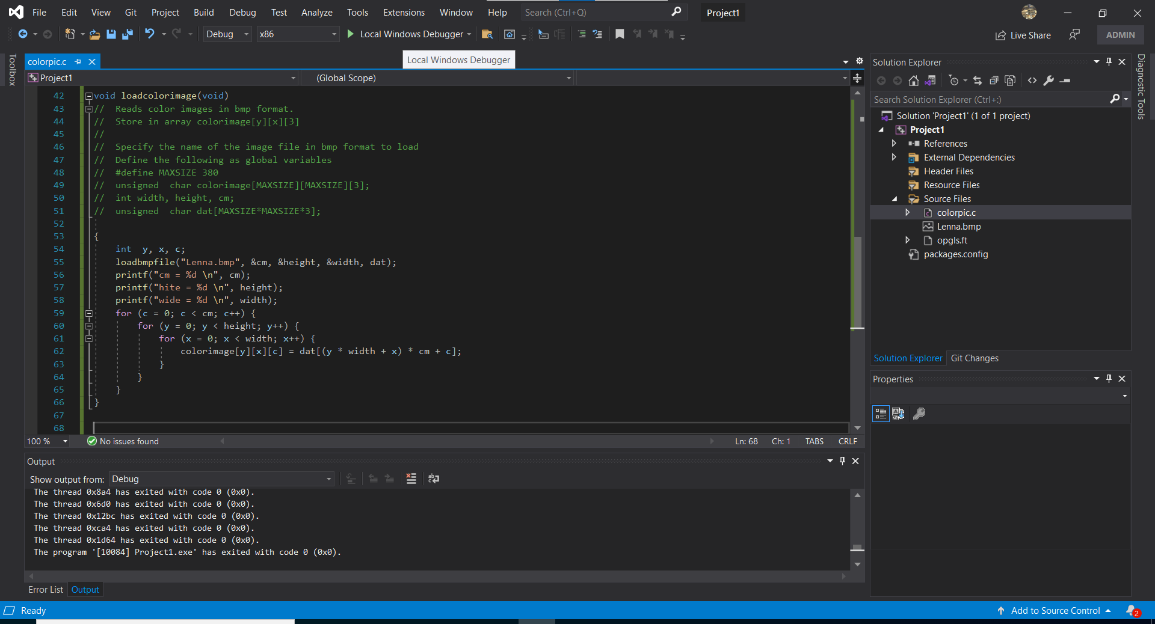Sync Solution Explorer with the active document
Screen dimensions: 1155x624
[978, 81]
